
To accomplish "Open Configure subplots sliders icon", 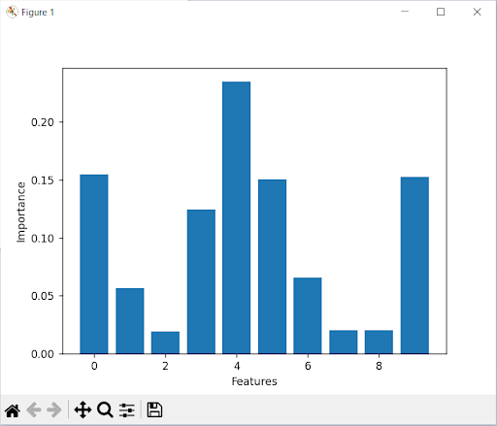I will coord(127,410).
